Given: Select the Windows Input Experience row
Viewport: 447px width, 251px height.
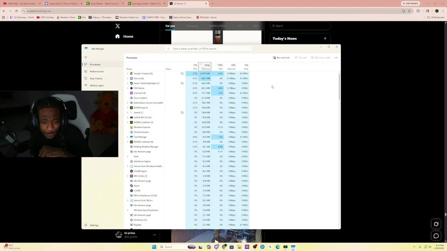Looking at the screenshot, I should click(x=187, y=210).
